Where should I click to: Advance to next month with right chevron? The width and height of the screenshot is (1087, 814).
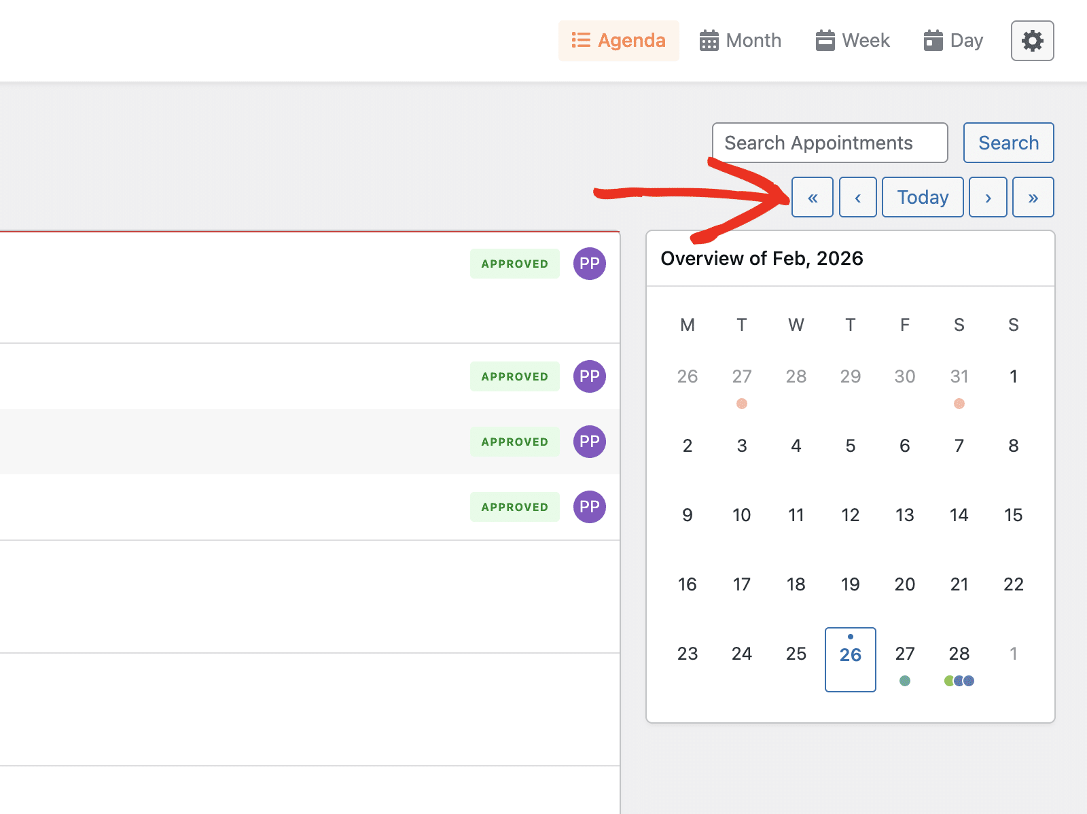[x=988, y=197]
